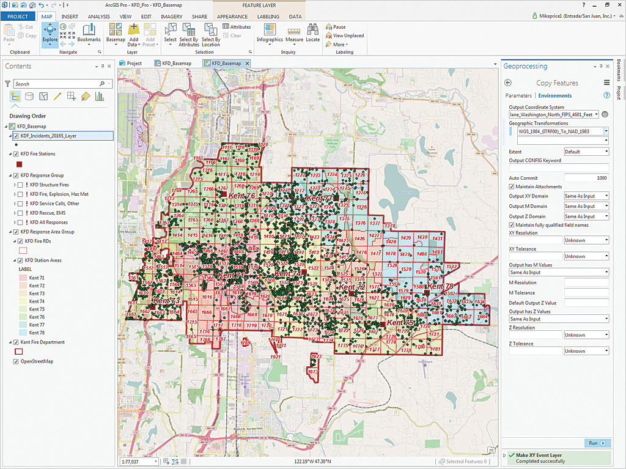The height and width of the screenshot is (469, 626).
Task: Open XY Resolution units dropdown
Action: point(606,240)
